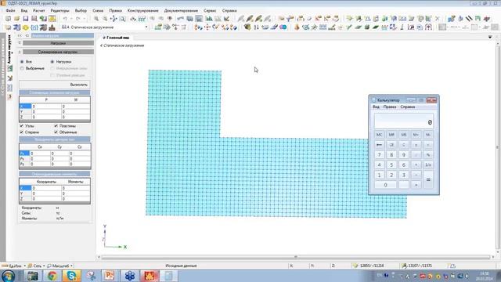
Task: Click the Open file folder icon
Action: point(17,19)
